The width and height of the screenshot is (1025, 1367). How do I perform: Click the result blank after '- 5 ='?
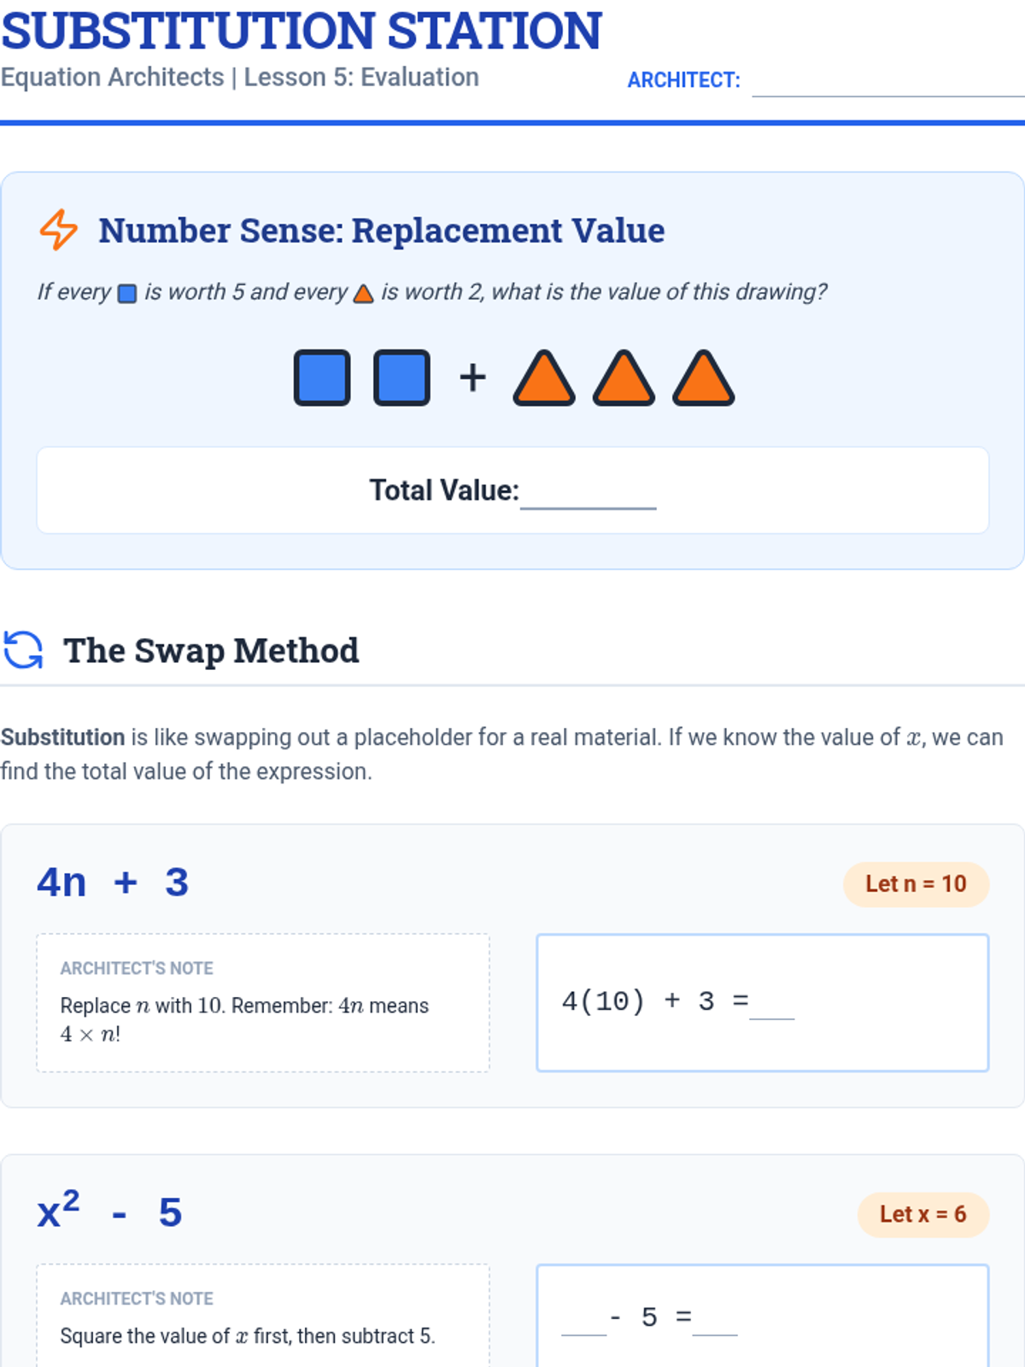point(715,1320)
